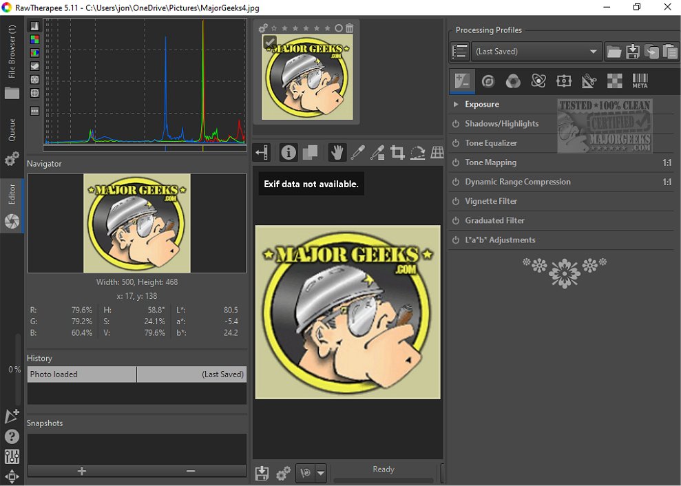681x486 pixels.
Task: Toggle image info Exif overlay button
Action: tap(289, 152)
